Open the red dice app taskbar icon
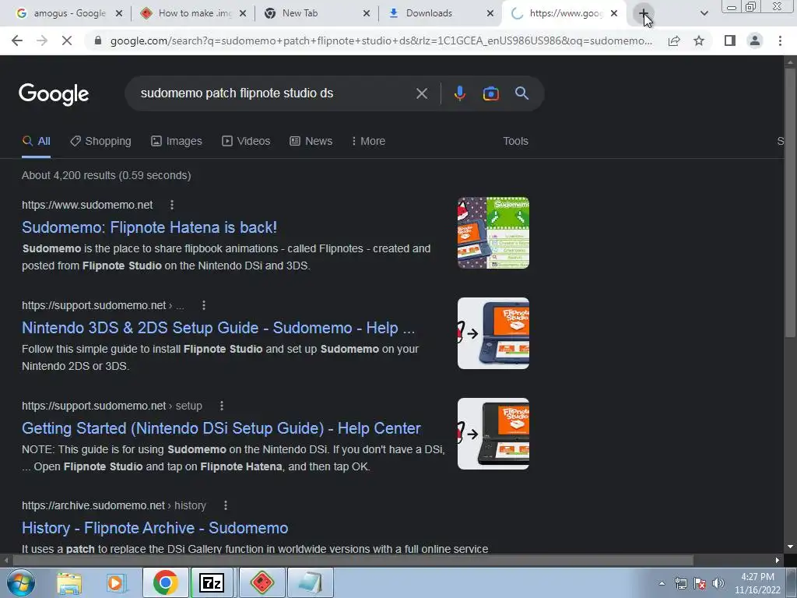 click(262, 582)
